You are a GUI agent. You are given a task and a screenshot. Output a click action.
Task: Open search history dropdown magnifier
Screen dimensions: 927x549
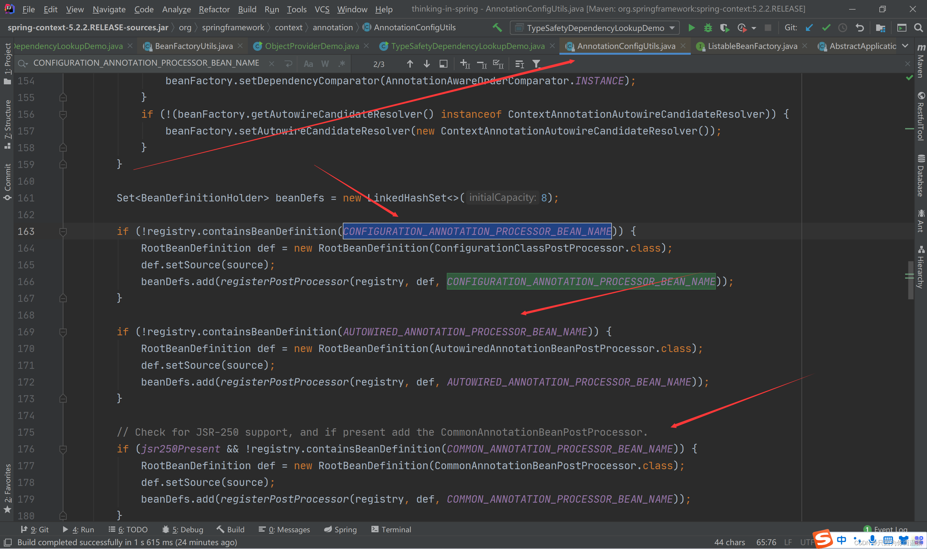(x=23, y=64)
